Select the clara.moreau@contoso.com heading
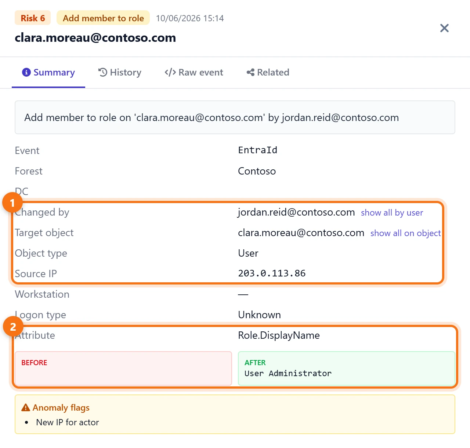Screen dimensions: 470x448 coord(95,38)
